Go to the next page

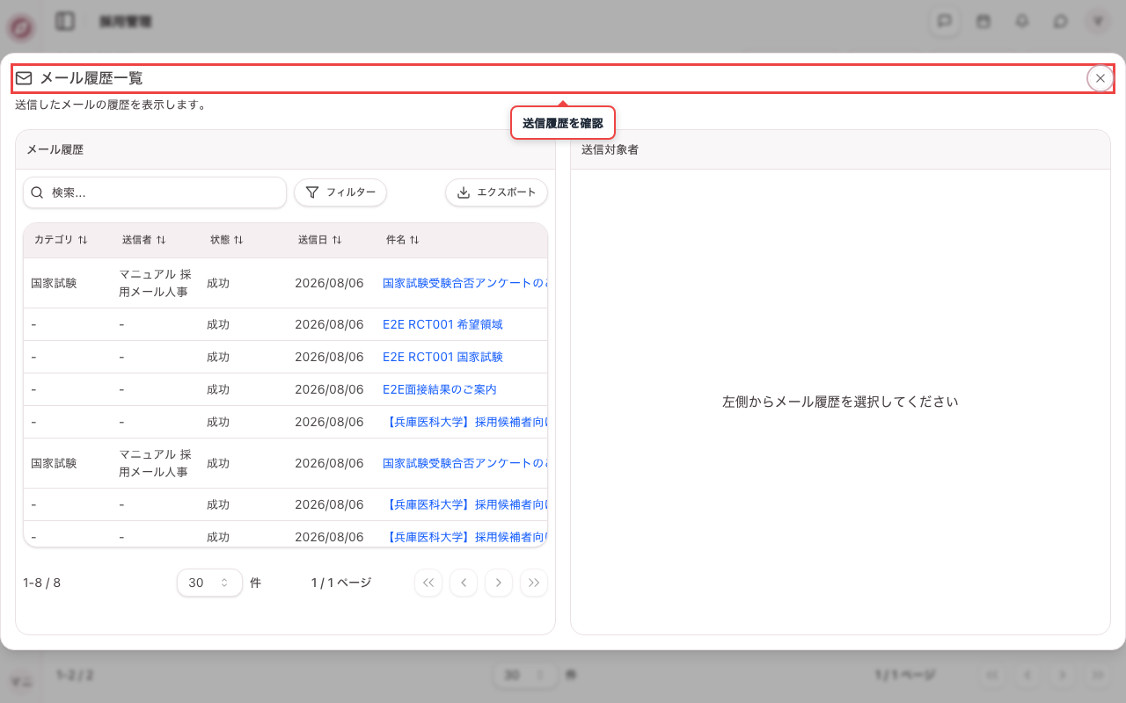(x=499, y=583)
